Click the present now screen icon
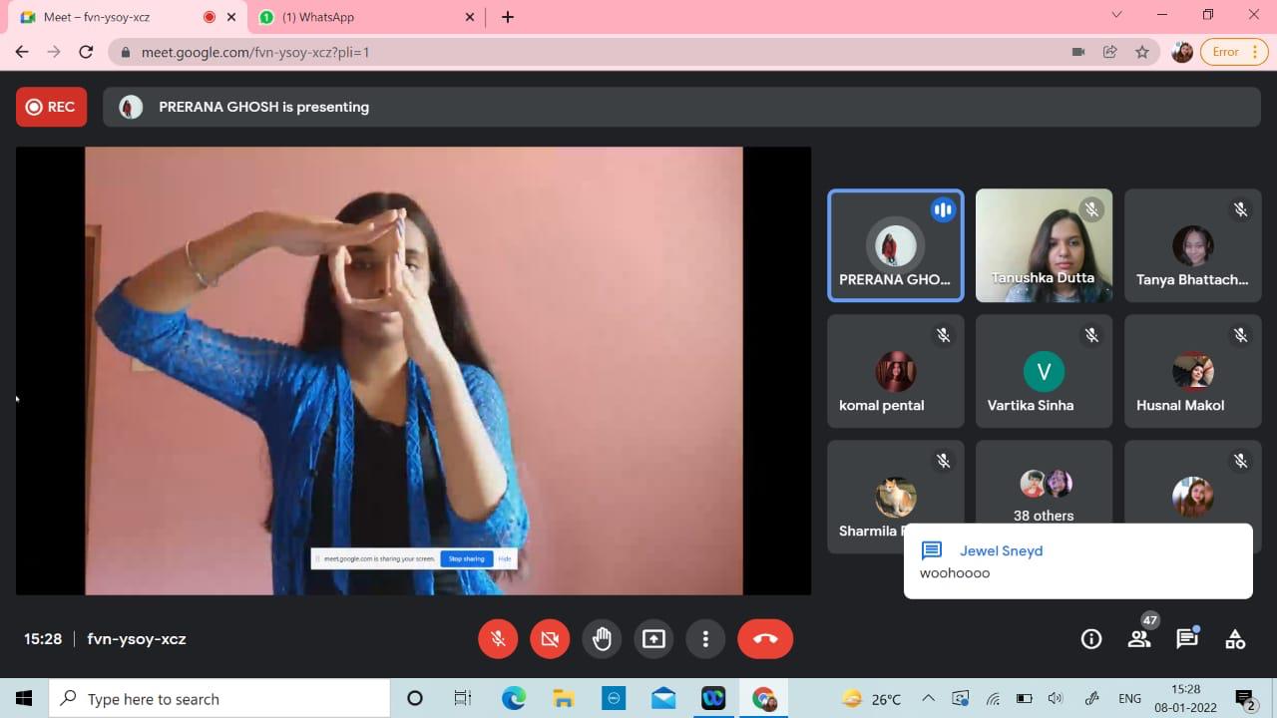This screenshot has height=718, width=1277. point(653,639)
